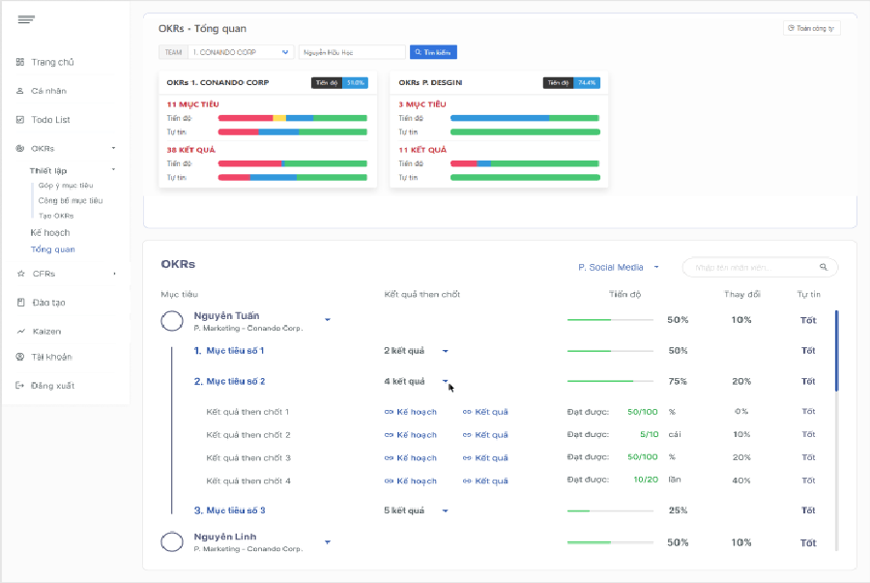This screenshot has height=583, width=870.
Task: Click the Đào tạo training icon
Action: (x=20, y=303)
